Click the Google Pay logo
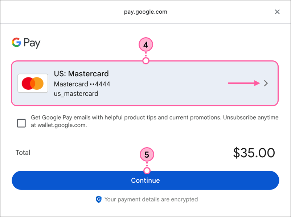The width and height of the screenshot is (291, 217). click(26, 43)
